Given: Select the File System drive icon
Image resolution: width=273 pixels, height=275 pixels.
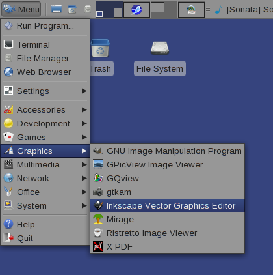Looking at the screenshot, I should tap(160, 48).
